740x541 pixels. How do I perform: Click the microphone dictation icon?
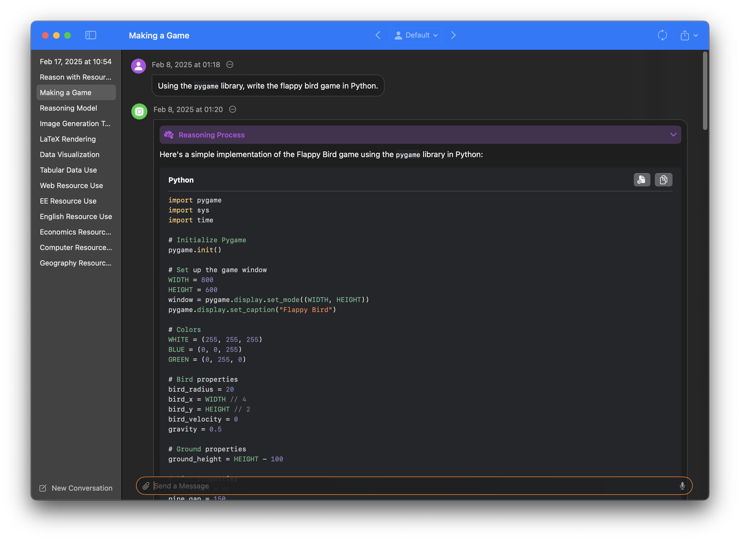coord(682,486)
